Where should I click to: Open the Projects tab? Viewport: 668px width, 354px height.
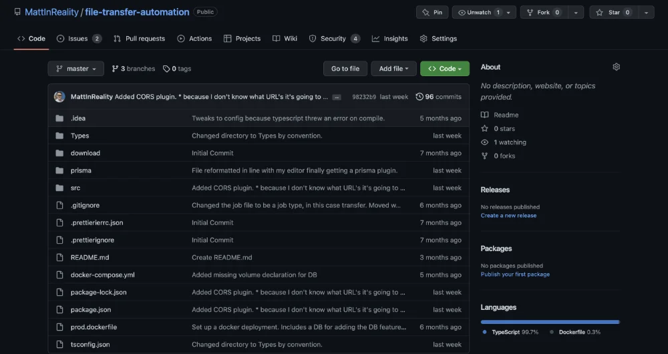point(242,38)
